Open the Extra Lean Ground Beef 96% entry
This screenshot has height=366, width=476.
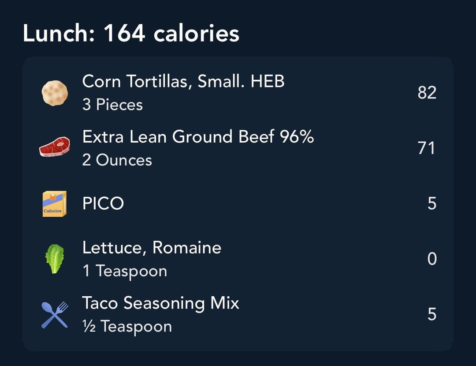(238, 148)
